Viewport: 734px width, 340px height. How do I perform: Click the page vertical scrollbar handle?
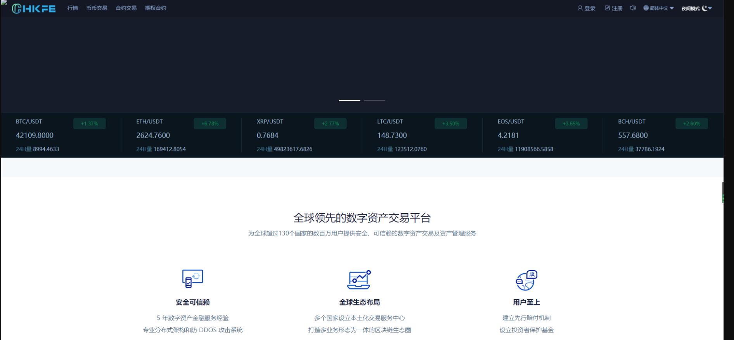point(722,192)
